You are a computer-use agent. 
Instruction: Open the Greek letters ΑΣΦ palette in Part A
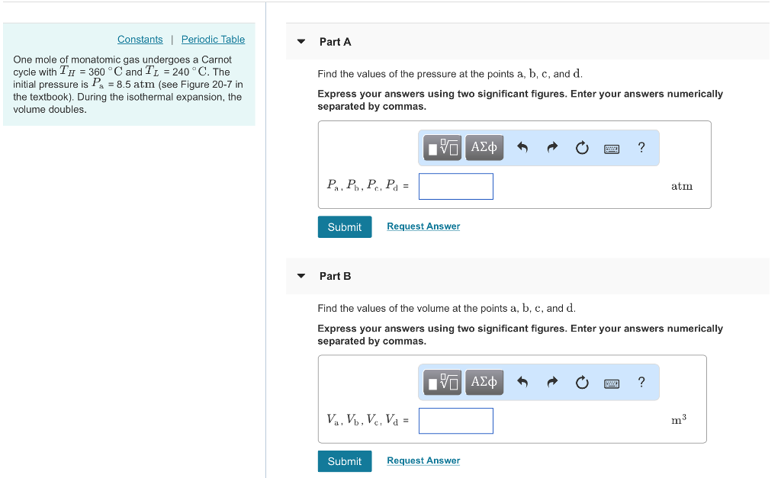point(484,147)
